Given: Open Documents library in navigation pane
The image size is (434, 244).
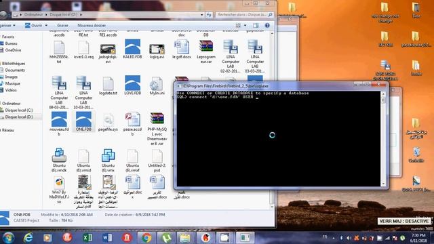Looking at the screenshot, I should tap(15, 70).
